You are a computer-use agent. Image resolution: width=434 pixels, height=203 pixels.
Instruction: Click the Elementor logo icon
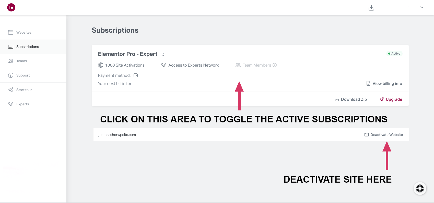click(x=11, y=7)
